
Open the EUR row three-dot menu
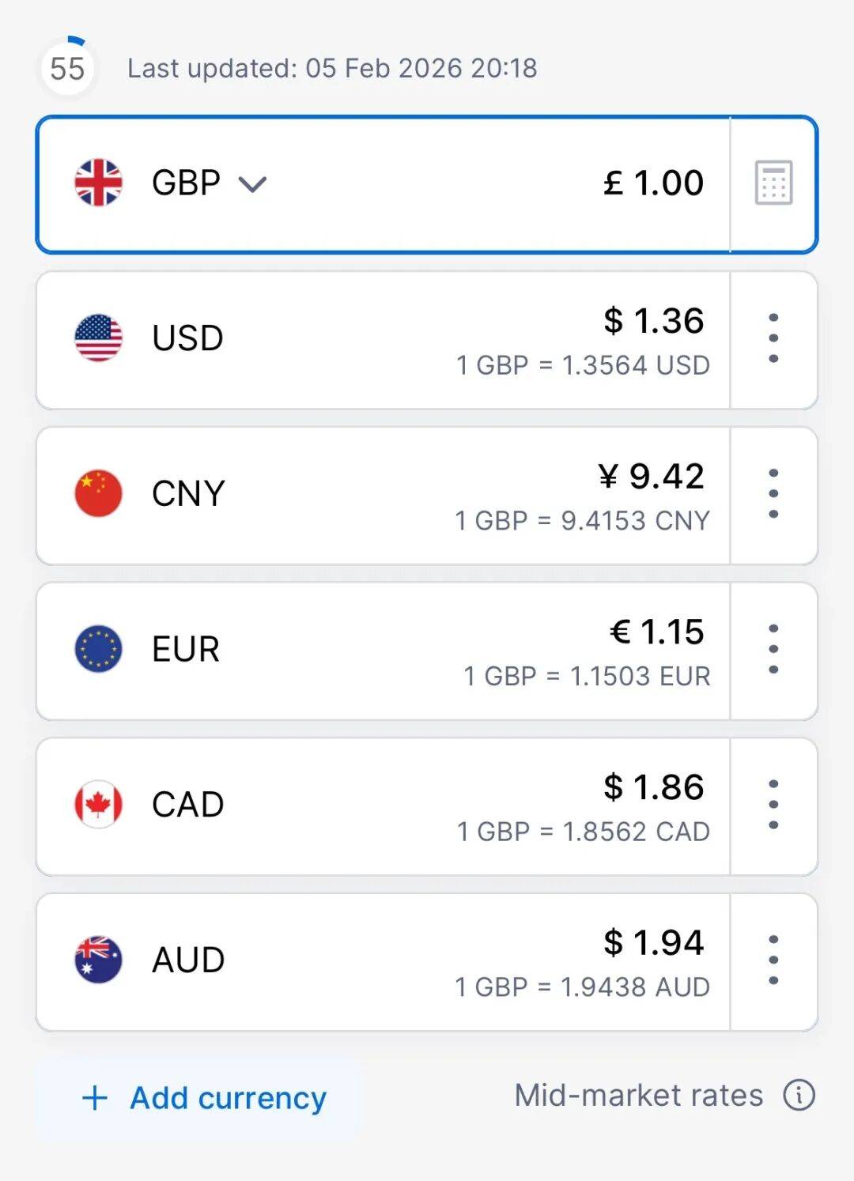coord(773,649)
